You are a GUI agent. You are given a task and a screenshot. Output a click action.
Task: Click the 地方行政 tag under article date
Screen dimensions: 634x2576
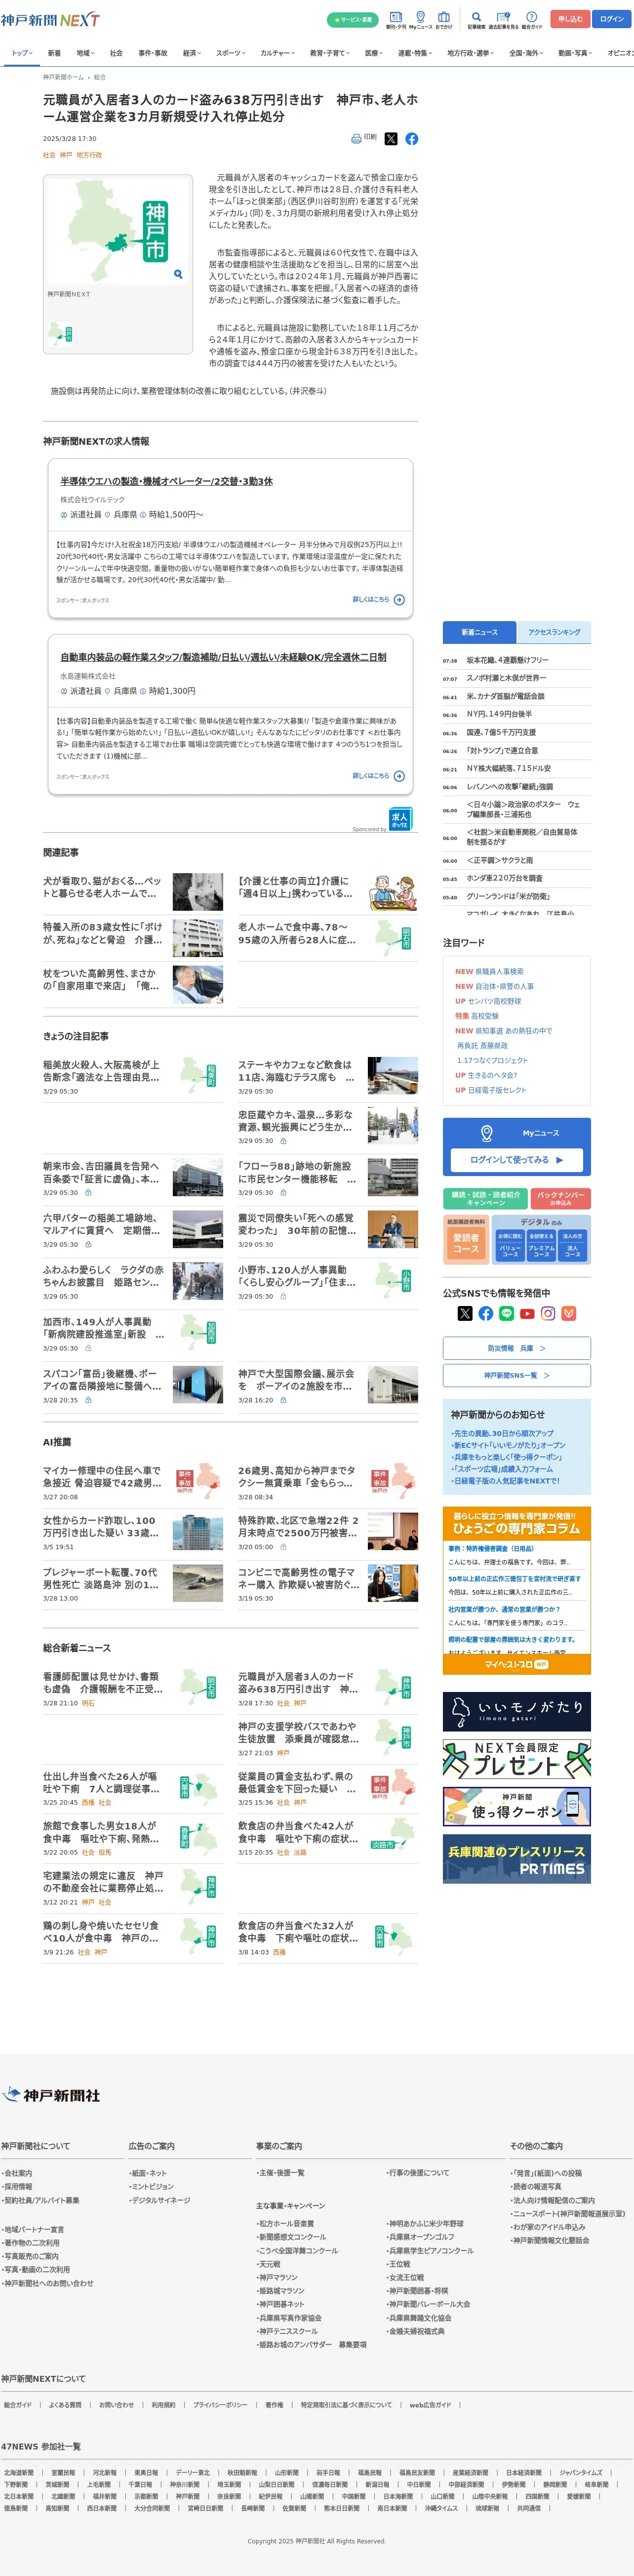pos(89,155)
